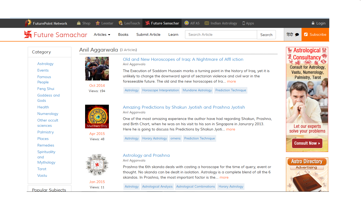Open the Astrology and Prashna chart thumbnail
This screenshot has width=361, height=202.
[x=97, y=165]
